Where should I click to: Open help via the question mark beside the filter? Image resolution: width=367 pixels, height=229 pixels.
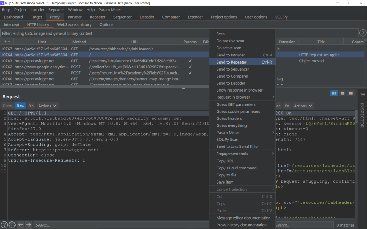363,33
